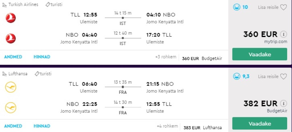Expand the +4 rohkem price options
Screen dimensions: 292x132
[167, 126]
